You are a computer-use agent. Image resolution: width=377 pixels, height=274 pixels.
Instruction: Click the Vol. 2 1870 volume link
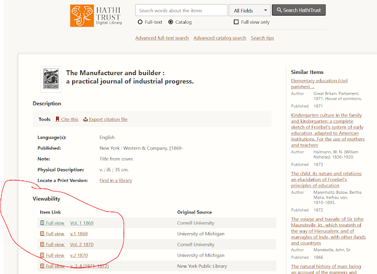click(82, 245)
